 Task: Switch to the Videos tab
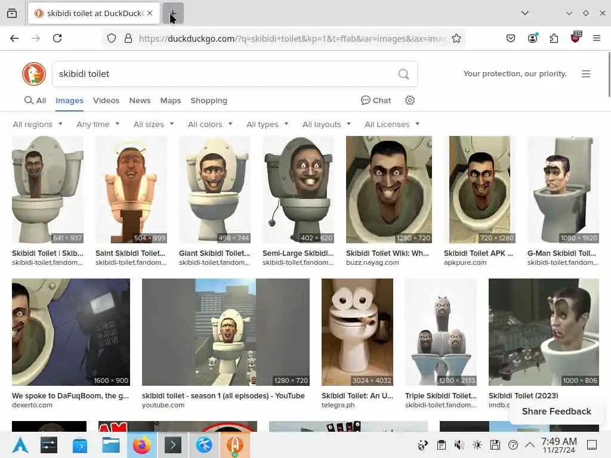click(x=106, y=100)
